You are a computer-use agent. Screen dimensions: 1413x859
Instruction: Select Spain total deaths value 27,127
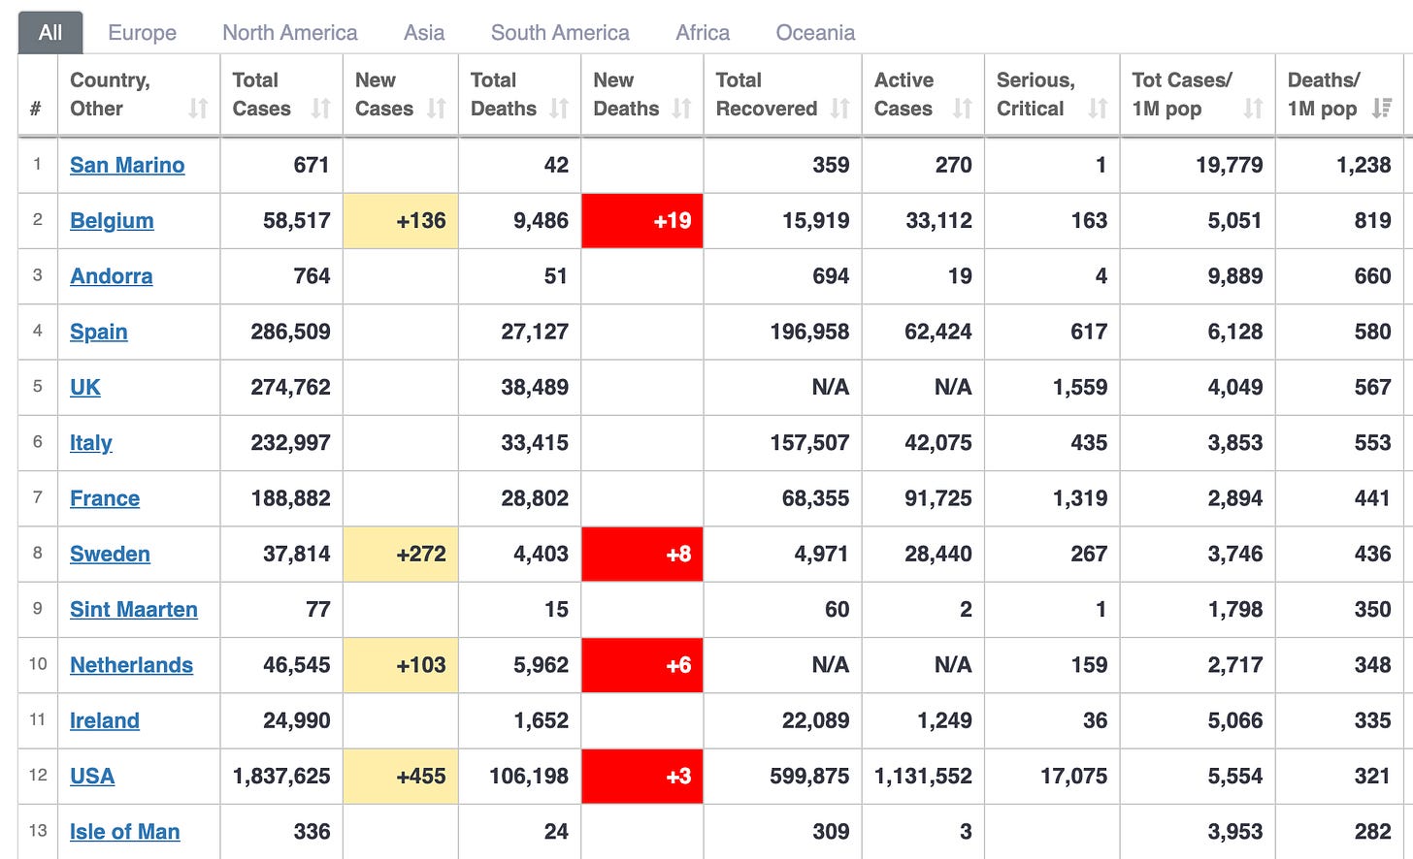coord(535,332)
